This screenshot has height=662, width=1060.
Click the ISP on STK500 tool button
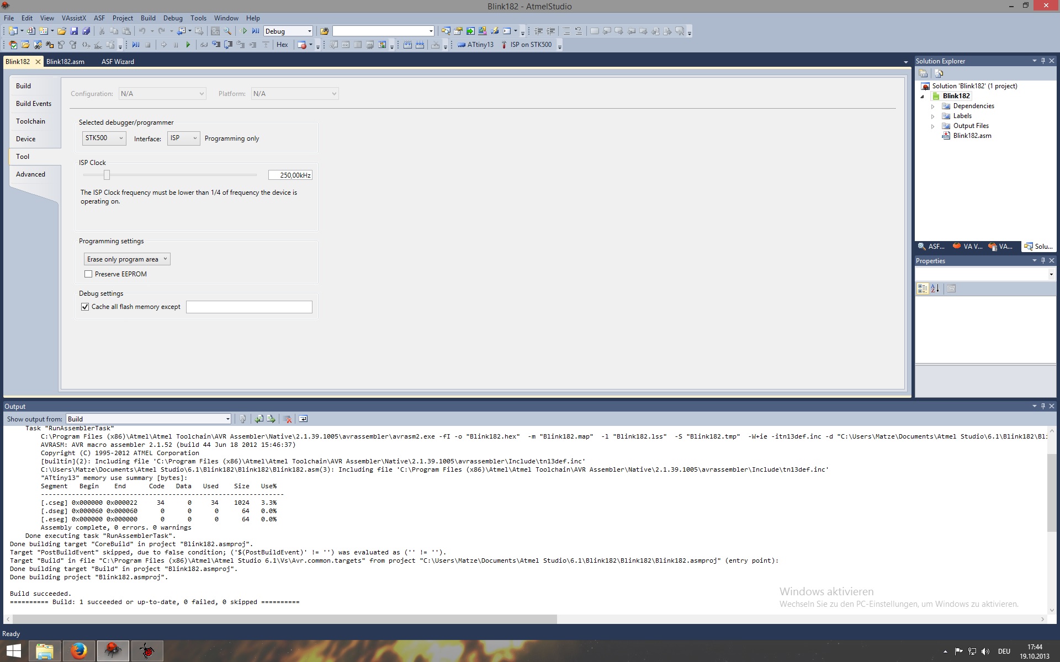[527, 45]
